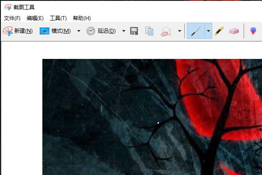Open the pen options dropdown arrow
Image resolution: width=262 pixels, height=175 pixels.
point(208,31)
